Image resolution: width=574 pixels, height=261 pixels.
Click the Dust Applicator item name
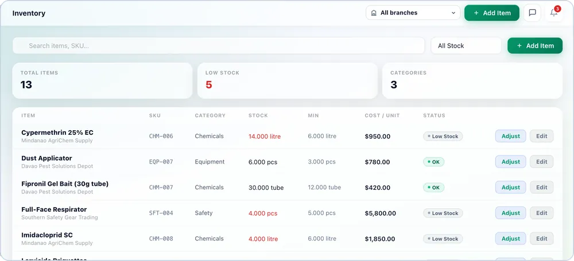[x=47, y=158]
